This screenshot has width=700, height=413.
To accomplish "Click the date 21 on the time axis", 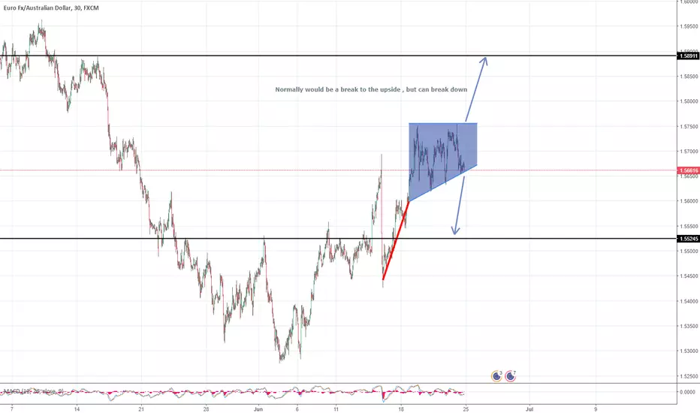I will click(141, 409).
